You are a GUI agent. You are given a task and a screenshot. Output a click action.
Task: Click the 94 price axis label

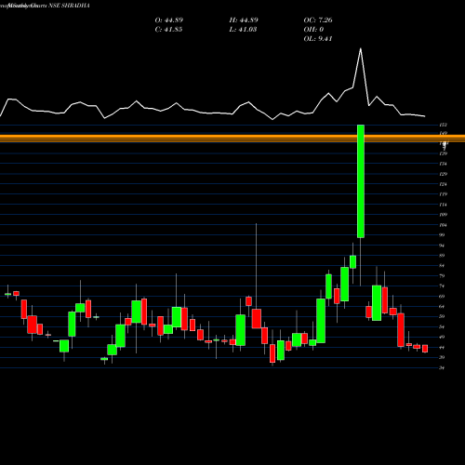point(442,246)
